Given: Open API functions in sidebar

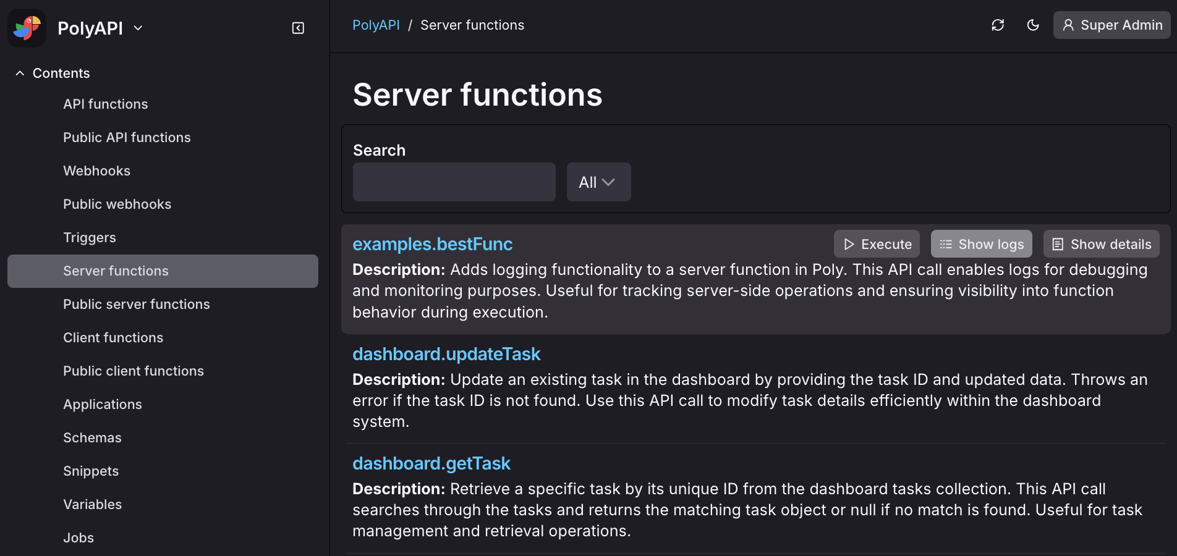Looking at the screenshot, I should click(106, 104).
